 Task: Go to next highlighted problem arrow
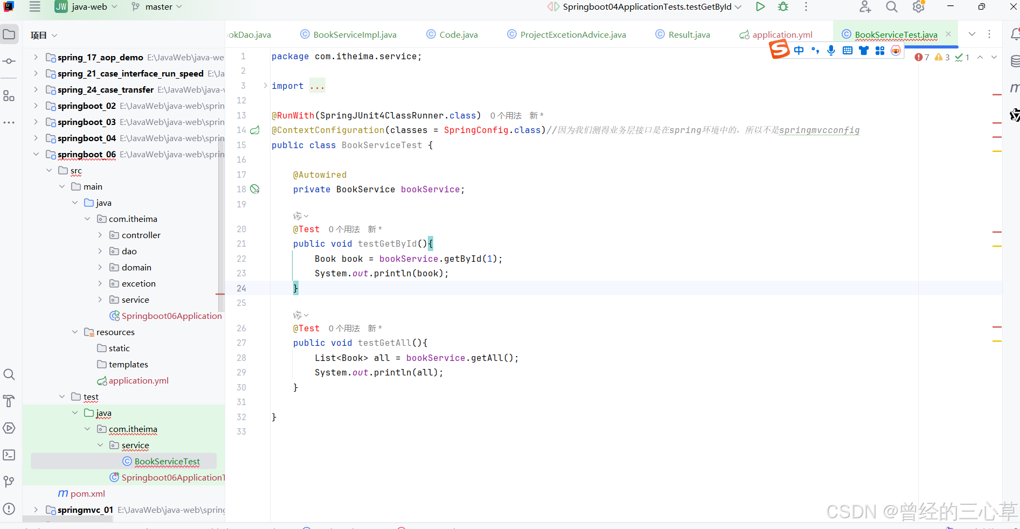994,57
